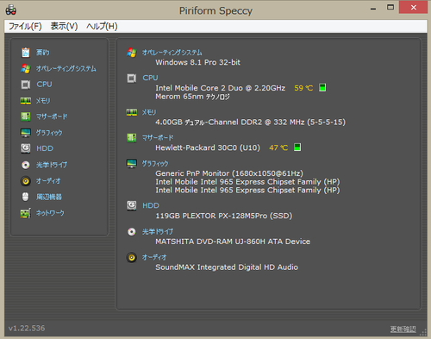The width and height of the screenshot is (431, 339).
Task: Open 要約 summary section label in sidebar
Action: pyautogui.click(x=42, y=53)
